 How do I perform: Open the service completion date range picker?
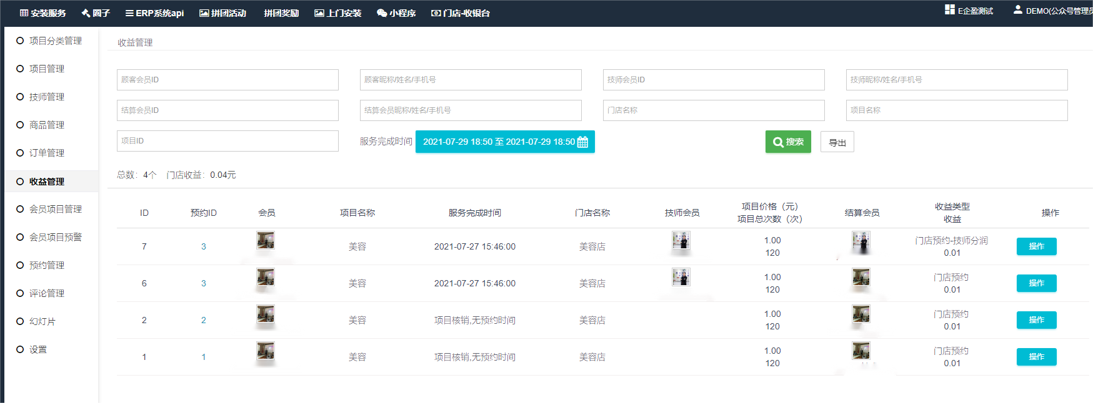pyautogui.click(x=498, y=142)
